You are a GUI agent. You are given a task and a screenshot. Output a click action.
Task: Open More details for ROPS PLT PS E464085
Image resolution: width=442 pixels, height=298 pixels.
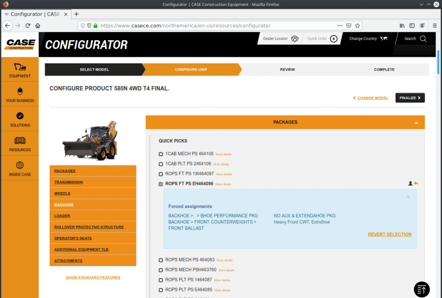click(222, 290)
